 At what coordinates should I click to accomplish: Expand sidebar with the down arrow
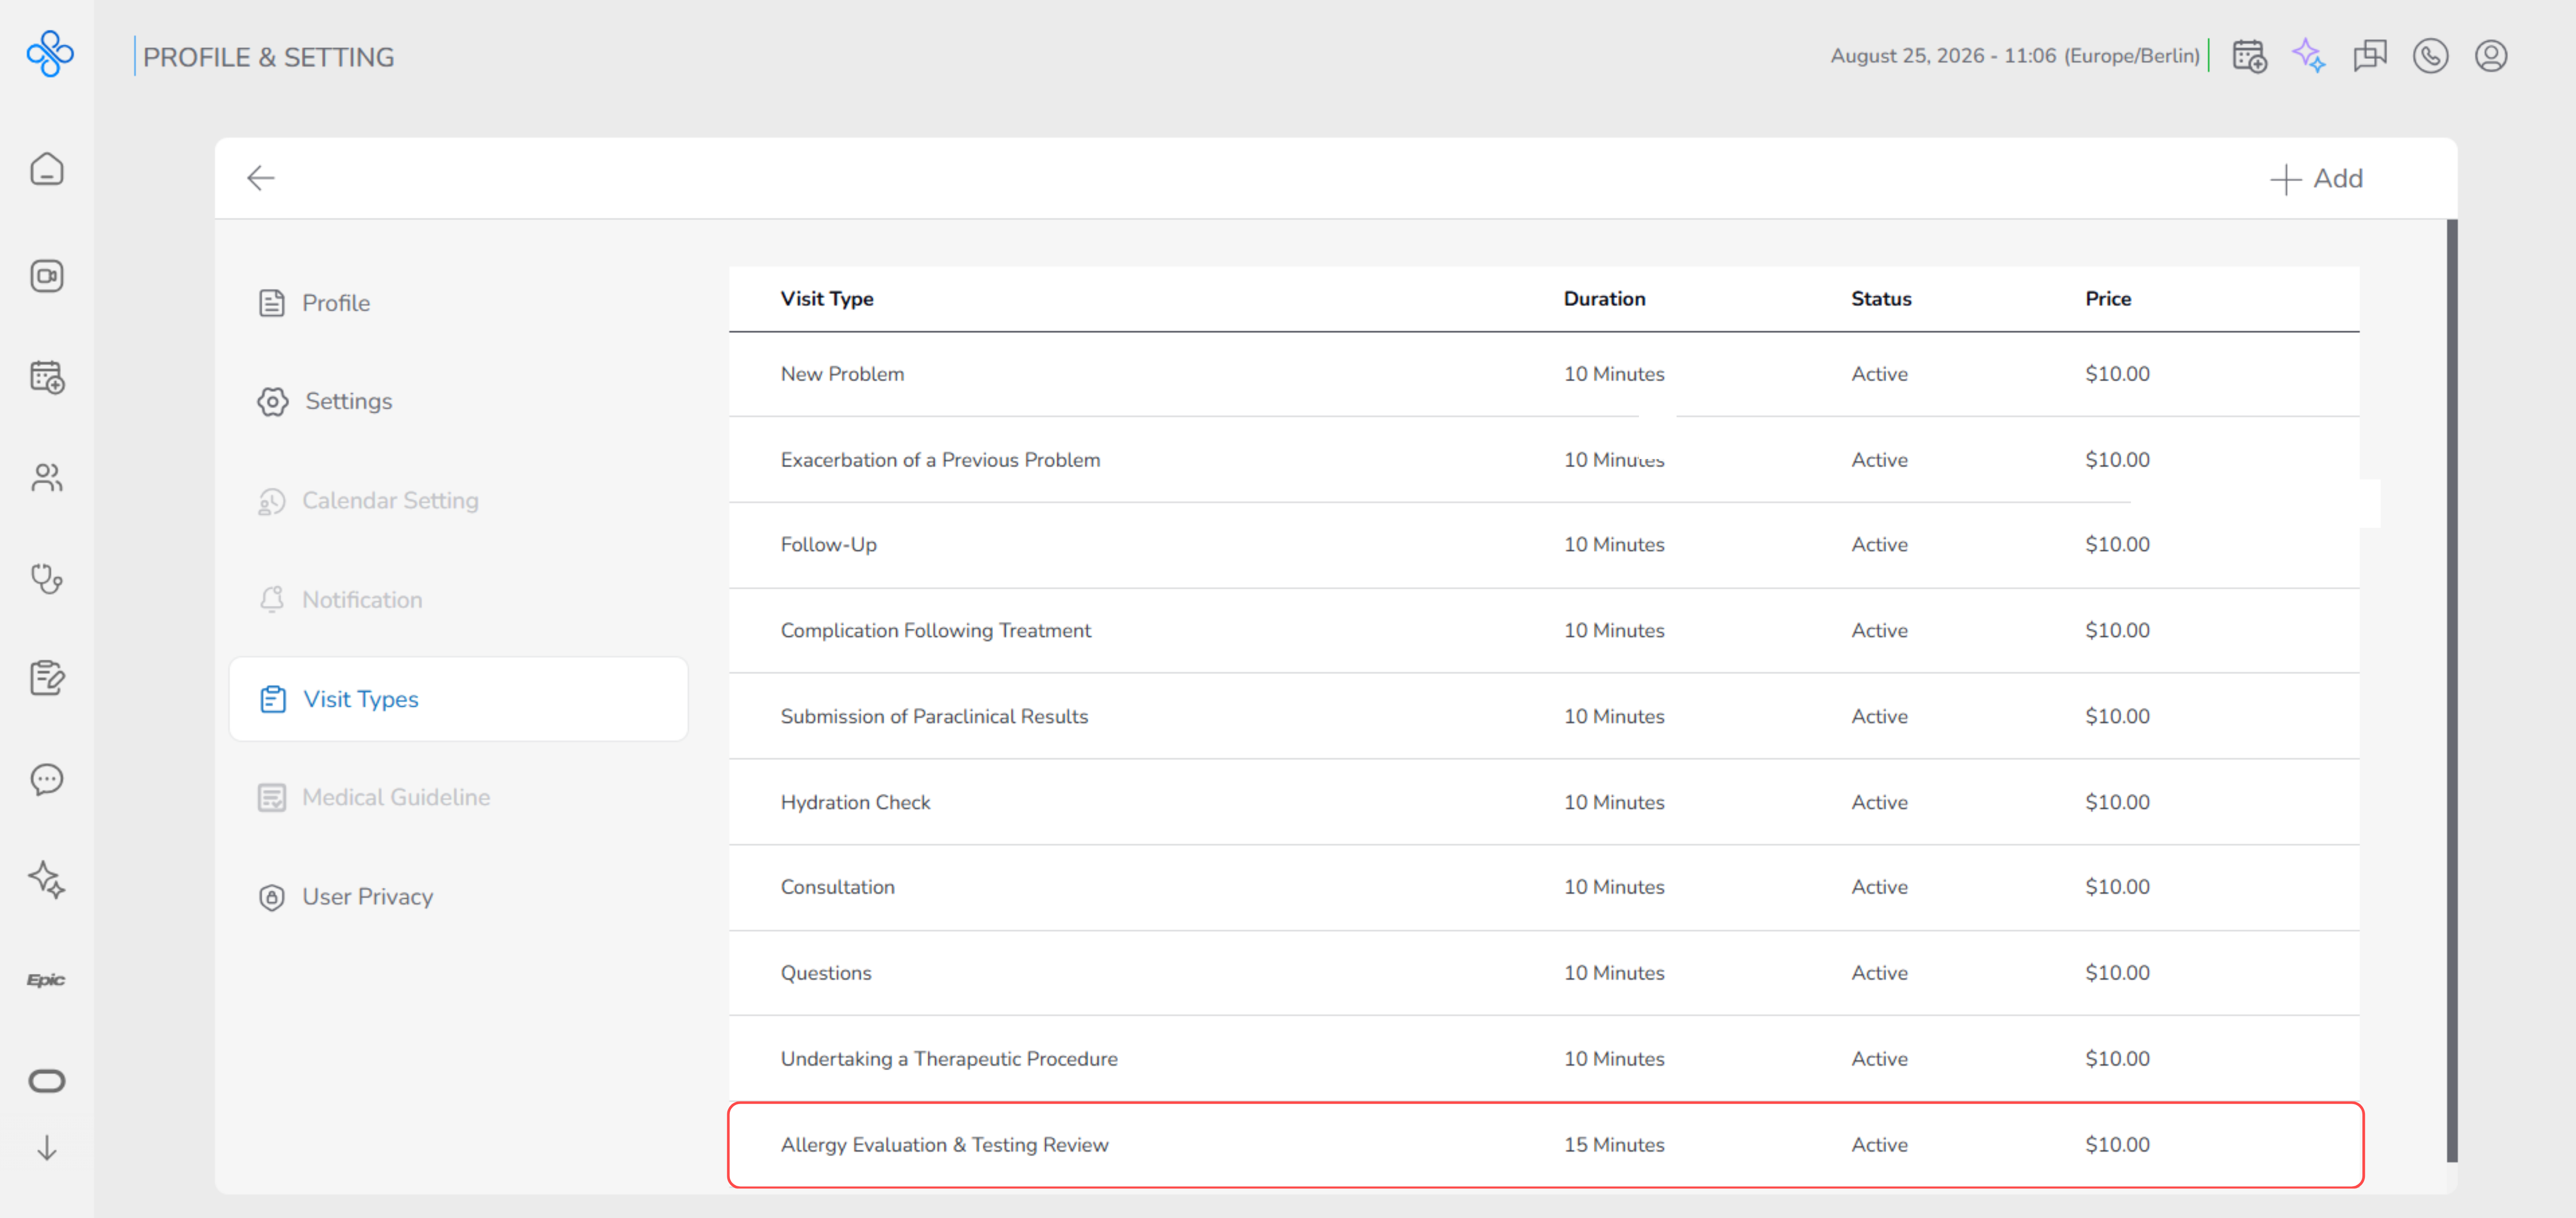click(47, 1148)
